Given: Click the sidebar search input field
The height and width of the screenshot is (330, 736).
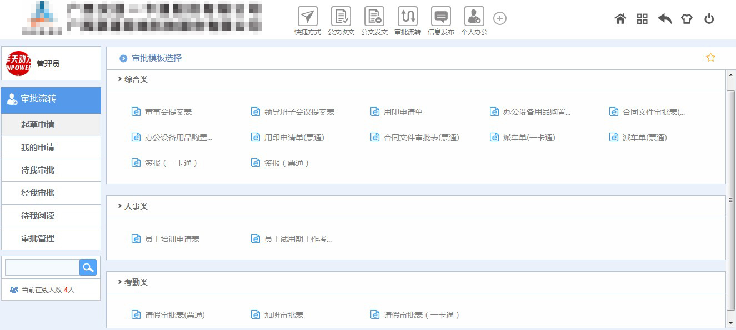Looking at the screenshot, I should pyautogui.click(x=42, y=267).
